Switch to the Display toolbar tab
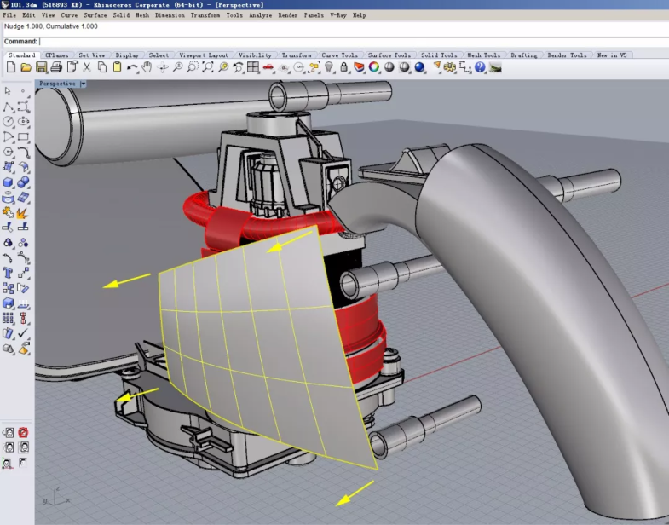This screenshot has width=669, height=525. click(127, 55)
